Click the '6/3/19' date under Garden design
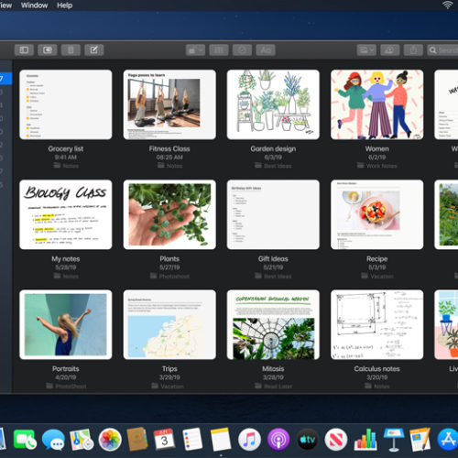 273,158
